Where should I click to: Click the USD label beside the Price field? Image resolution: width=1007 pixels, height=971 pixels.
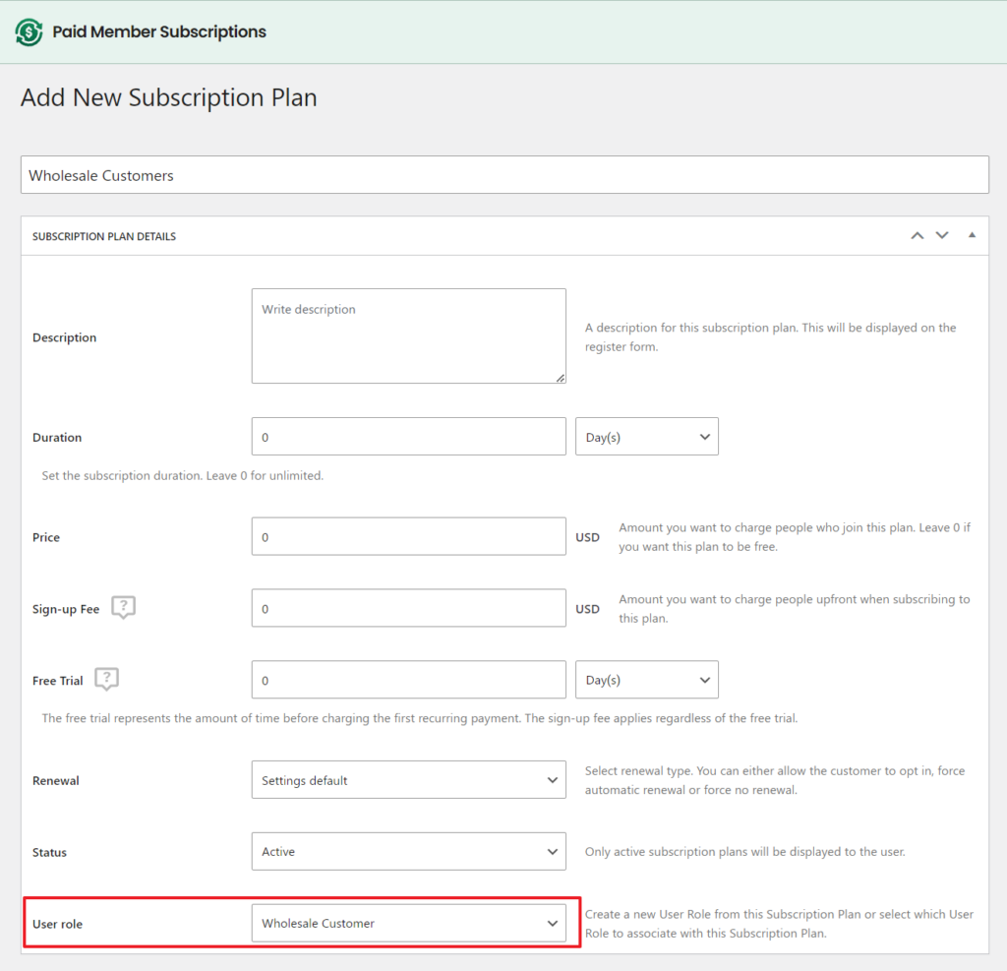tap(588, 537)
